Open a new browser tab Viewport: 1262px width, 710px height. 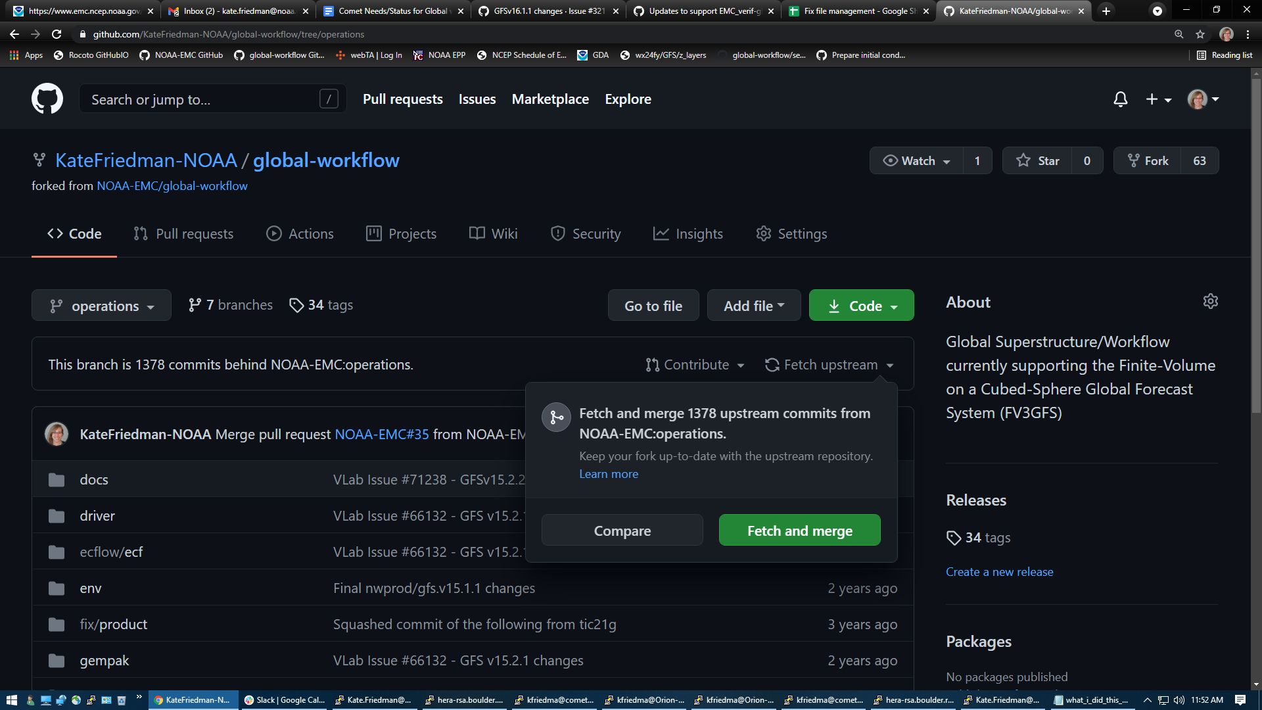(x=1106, y=11)
